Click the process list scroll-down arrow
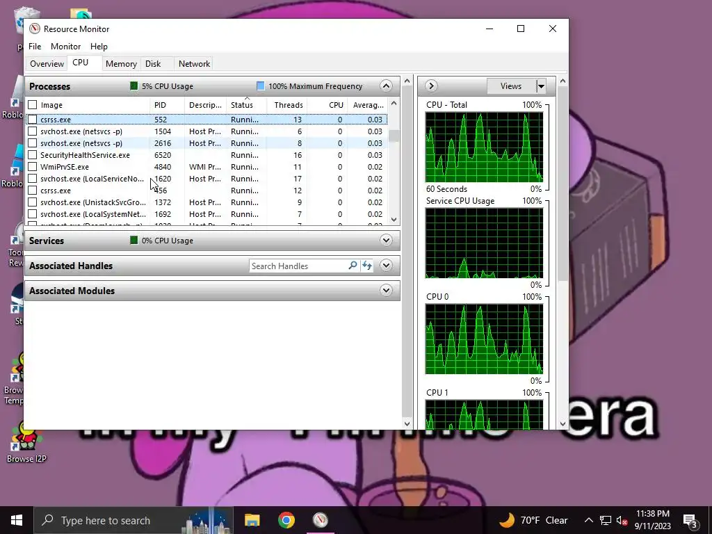 (394, 219)
